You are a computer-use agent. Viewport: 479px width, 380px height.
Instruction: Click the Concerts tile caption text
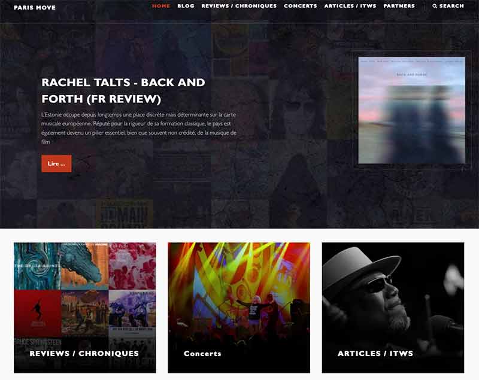202,354
